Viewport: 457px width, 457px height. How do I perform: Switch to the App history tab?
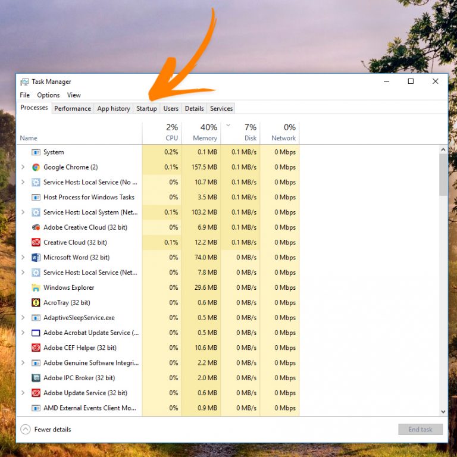tap(114, 108)
